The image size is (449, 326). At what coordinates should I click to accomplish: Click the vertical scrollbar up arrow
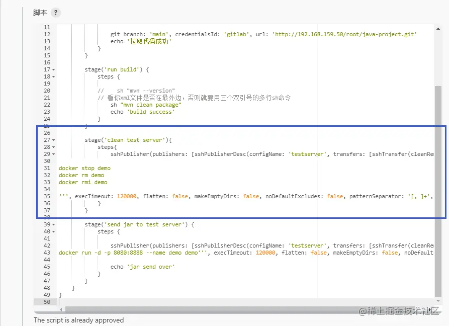pos(438,29)
